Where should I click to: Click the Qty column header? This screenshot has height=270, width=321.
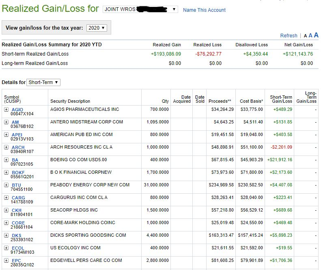[x=165, y=101]
